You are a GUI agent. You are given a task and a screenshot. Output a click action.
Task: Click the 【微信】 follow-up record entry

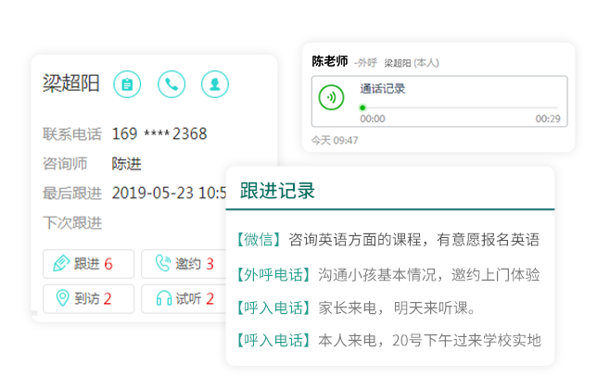388,240
